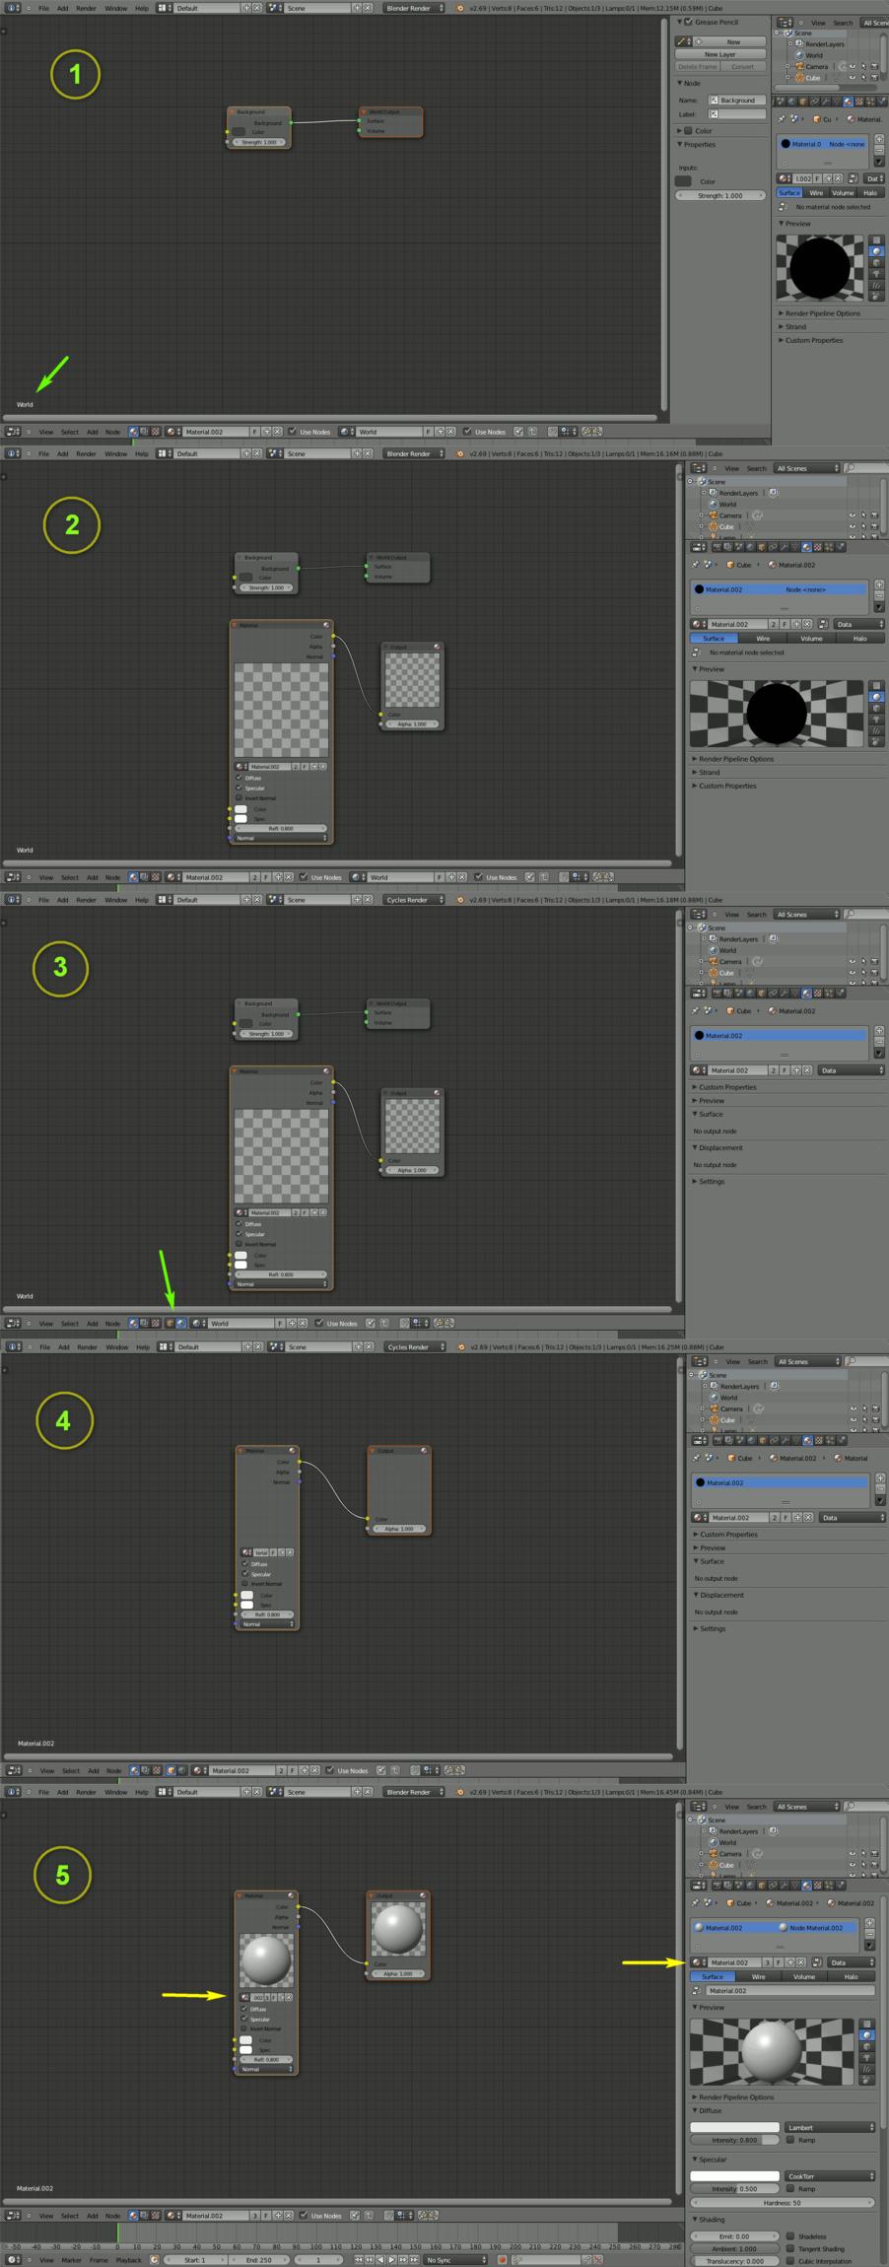889x2267 pixels.
Task: Switch to the Wire tab in step 2
Action: tap(763, 639)
